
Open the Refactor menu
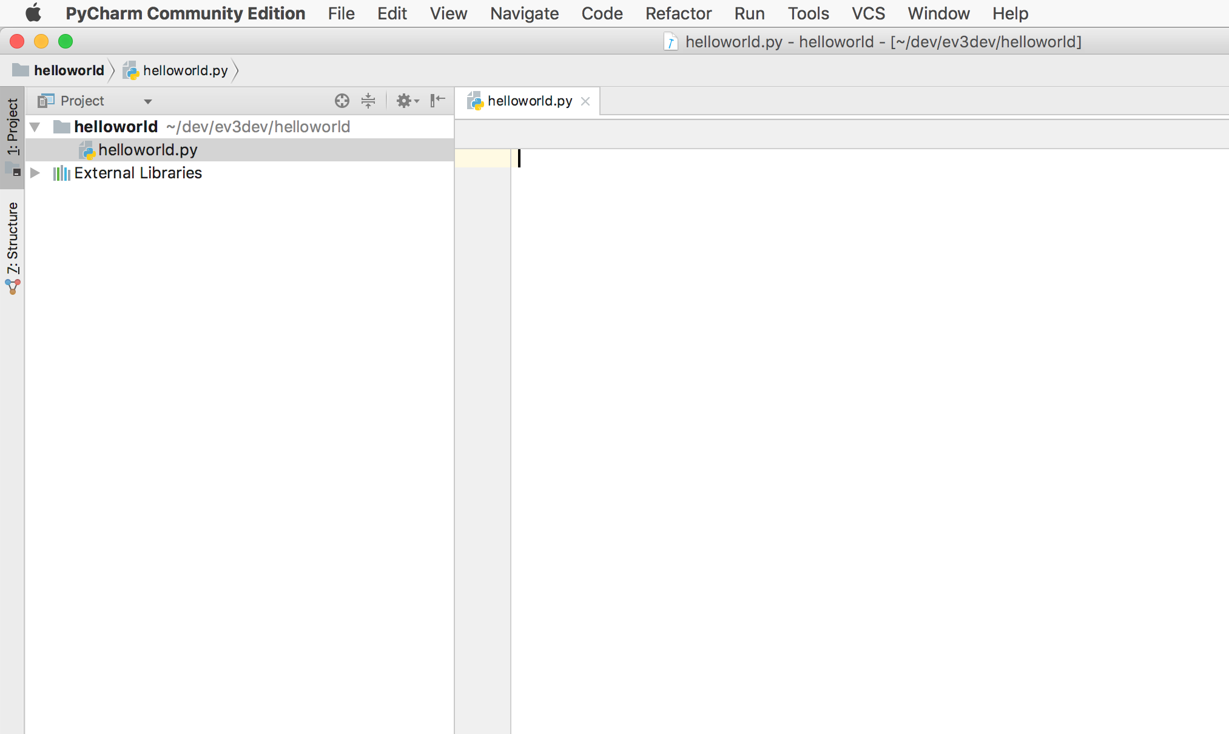pos(678,13)
